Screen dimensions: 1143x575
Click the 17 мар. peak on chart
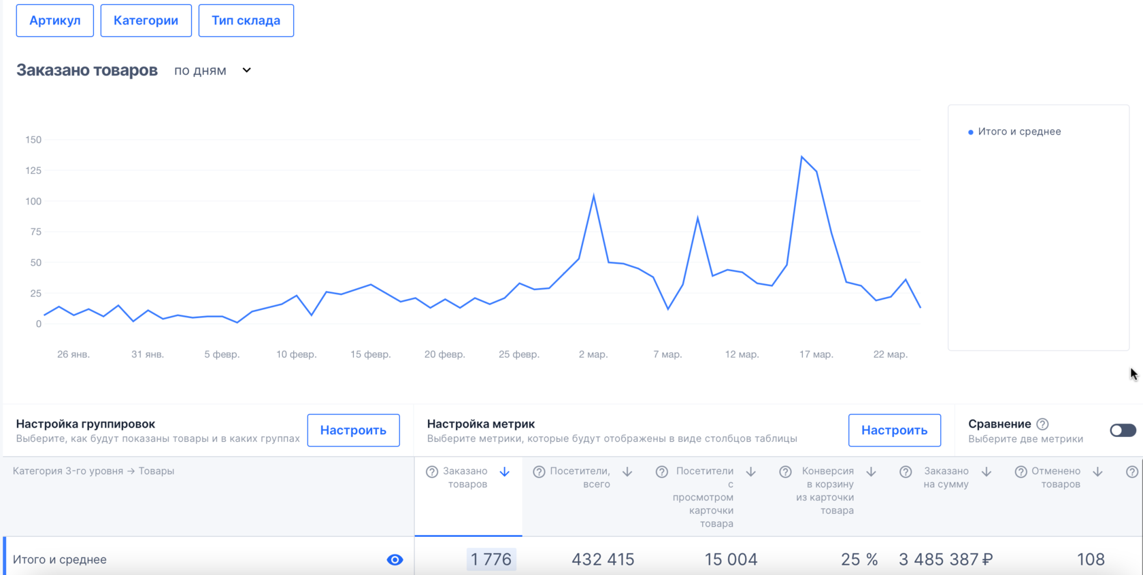click(x=802, y=157)
